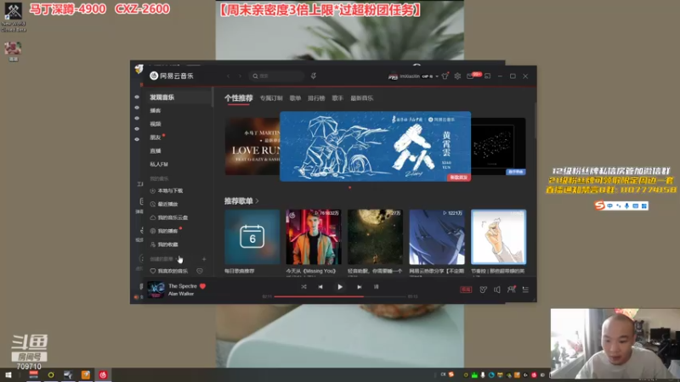Open the user avatar profile in header
680x382 pixels.
point(393,76)
